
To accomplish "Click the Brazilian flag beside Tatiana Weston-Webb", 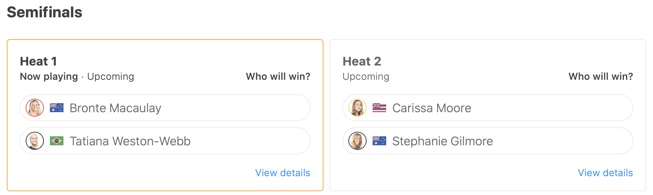I will [x=57, y=141].
